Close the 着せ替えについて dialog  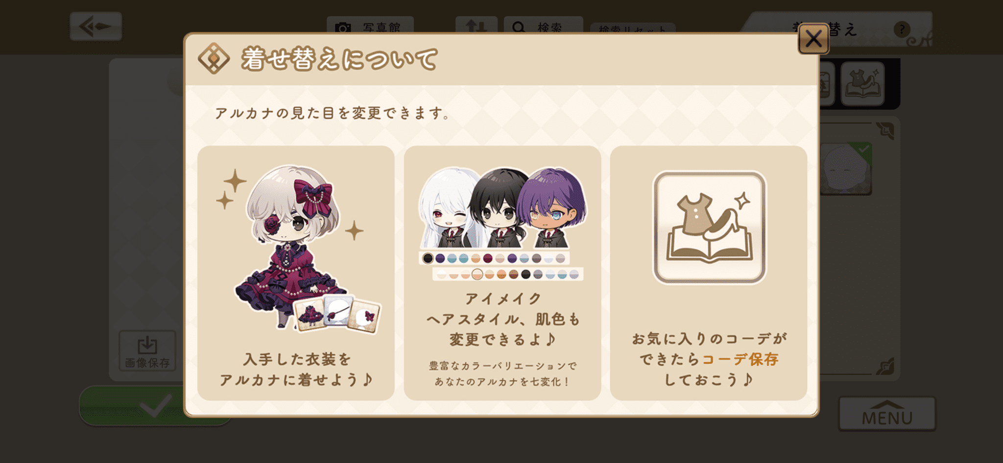coord(813,39)
